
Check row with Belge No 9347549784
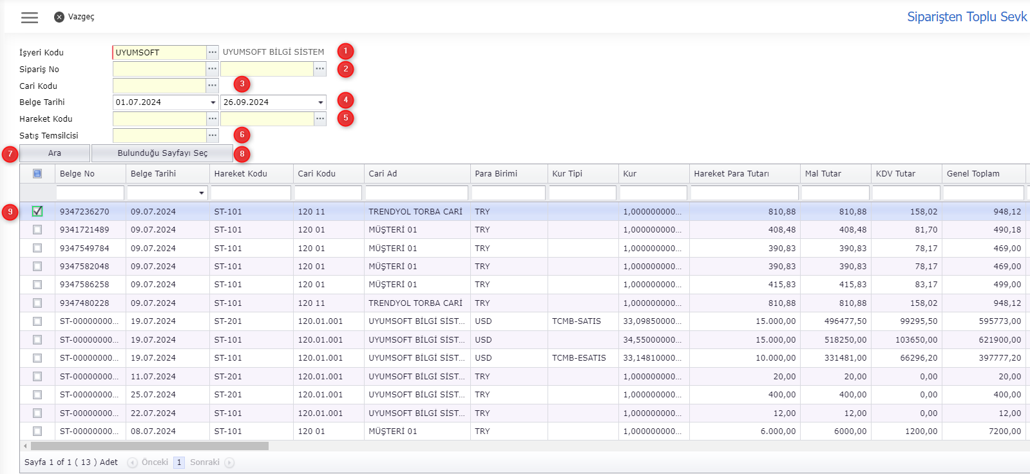[37, 248]
